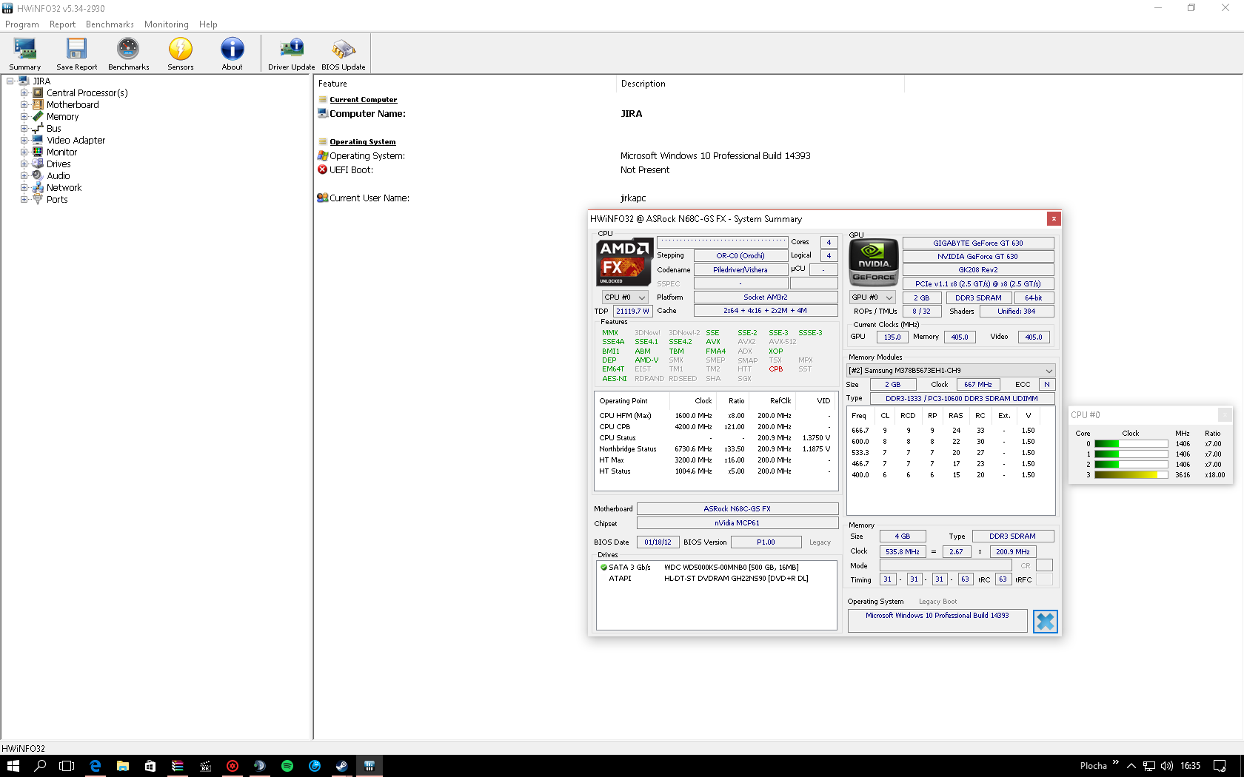Viewport: 1244px width, 777px height.
Task: Click the nVidia MCP61 chipset field
Action: click(737, 523)
